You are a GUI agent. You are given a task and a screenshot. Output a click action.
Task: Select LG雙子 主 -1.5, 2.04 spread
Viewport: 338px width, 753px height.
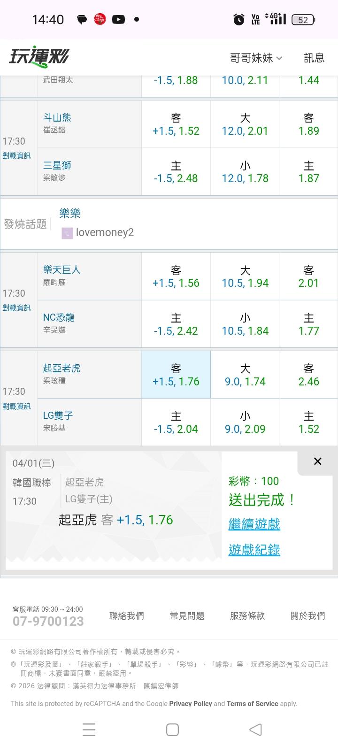coord(176,422)
